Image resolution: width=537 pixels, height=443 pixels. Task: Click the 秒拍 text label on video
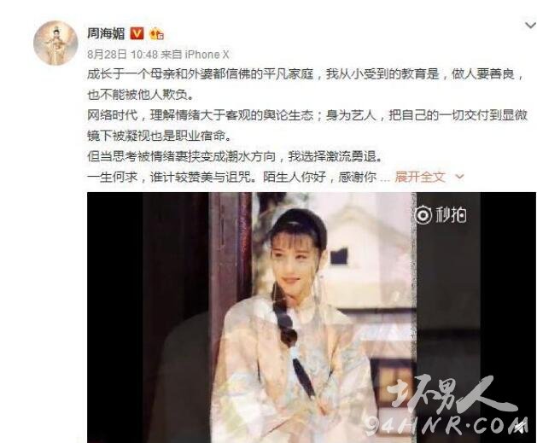[x=451, y=215]
